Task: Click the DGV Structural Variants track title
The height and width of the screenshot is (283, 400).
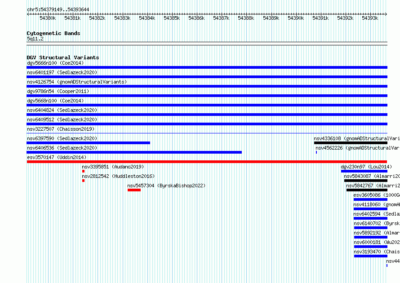Action: click(63, 57)
